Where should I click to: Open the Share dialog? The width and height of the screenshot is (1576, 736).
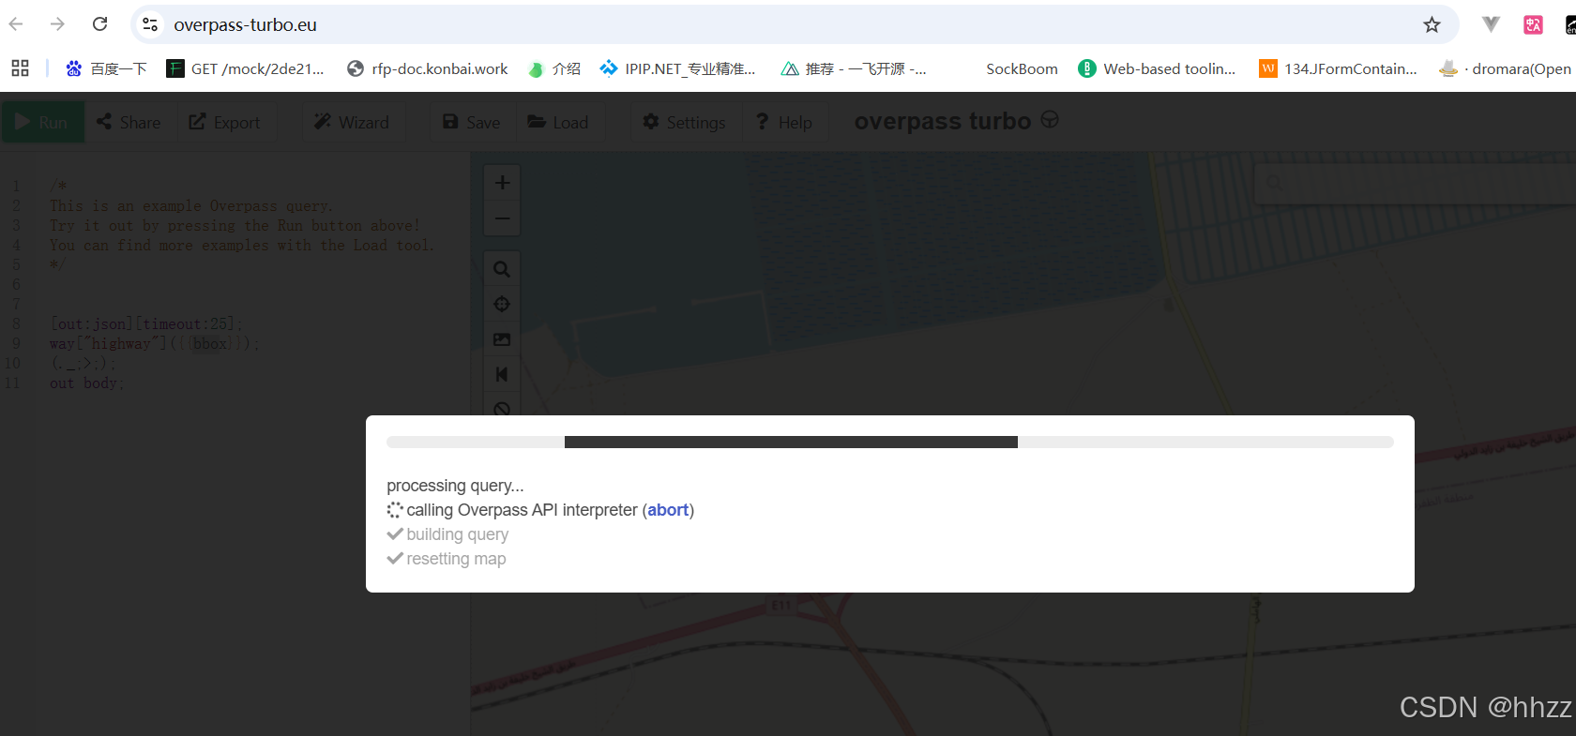(x=129, y=122)
